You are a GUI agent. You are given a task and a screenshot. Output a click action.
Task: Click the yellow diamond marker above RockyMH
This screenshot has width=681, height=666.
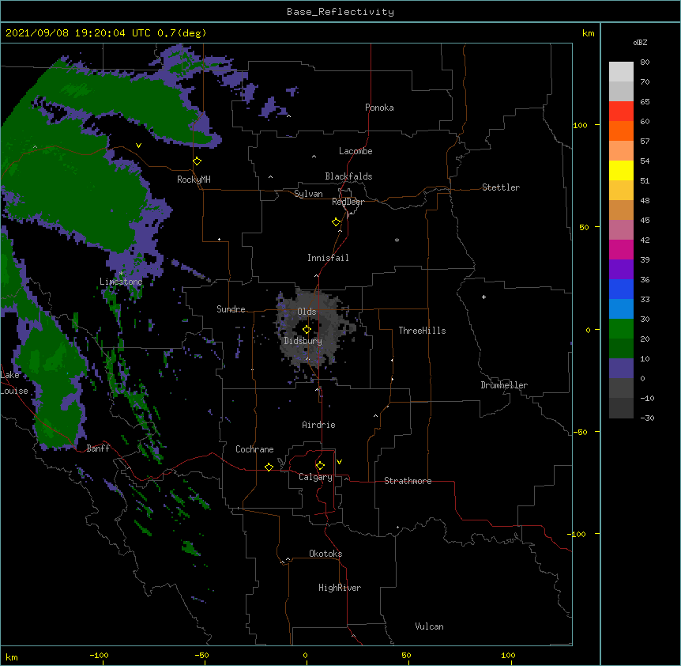pos(197,161)
